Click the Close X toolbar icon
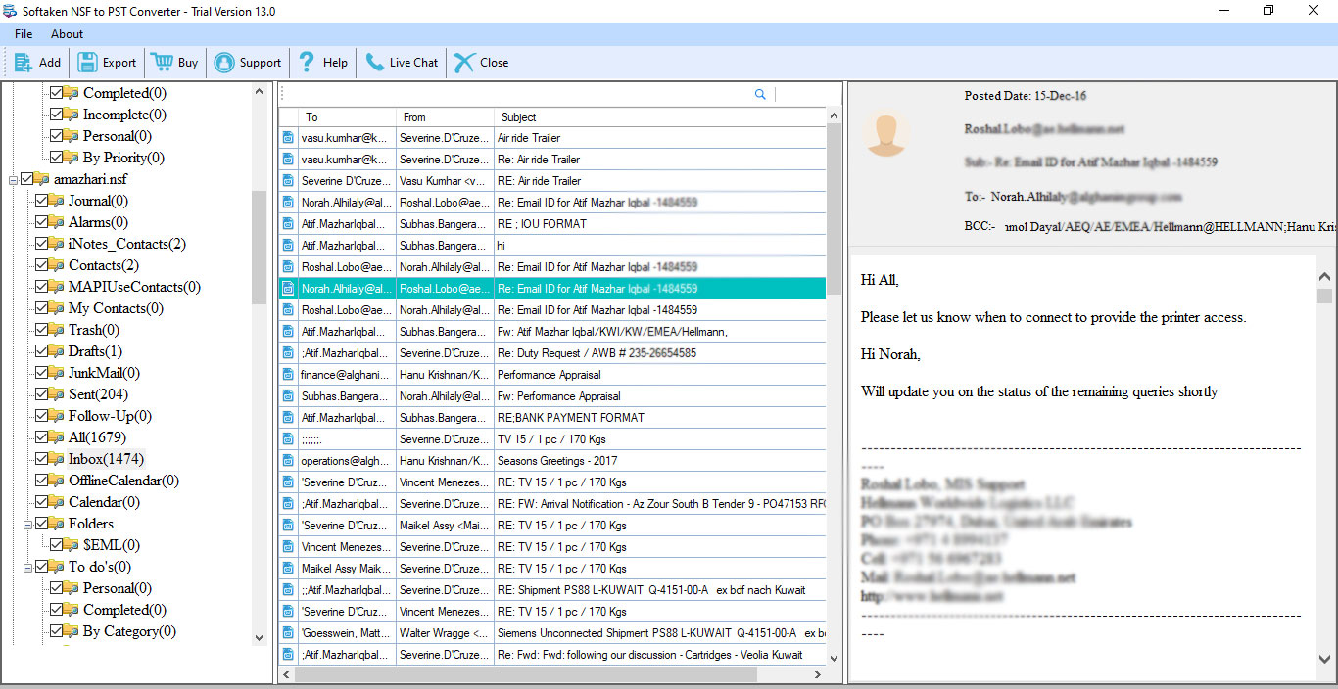1338x689 pixels. coord(464,63)
